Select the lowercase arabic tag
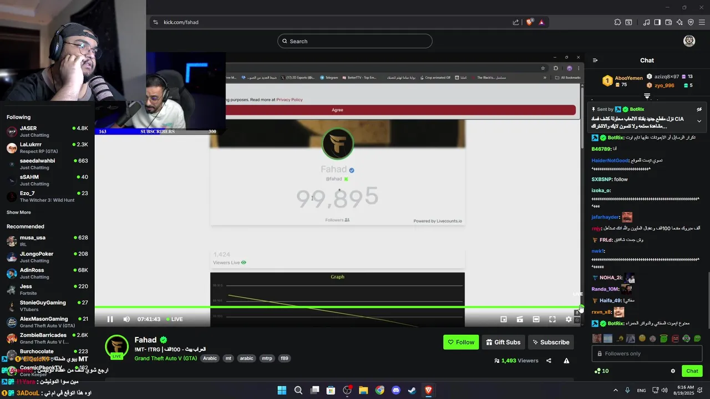The height and width of the screenshot is (399, 710). [246, 359]
